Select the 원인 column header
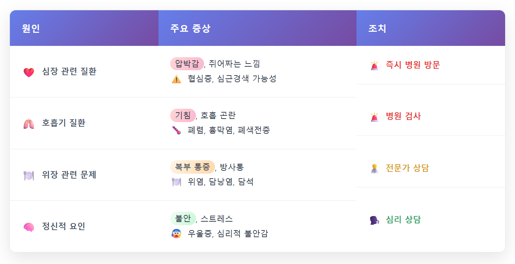515x264 pixels. tap(84, 28)
